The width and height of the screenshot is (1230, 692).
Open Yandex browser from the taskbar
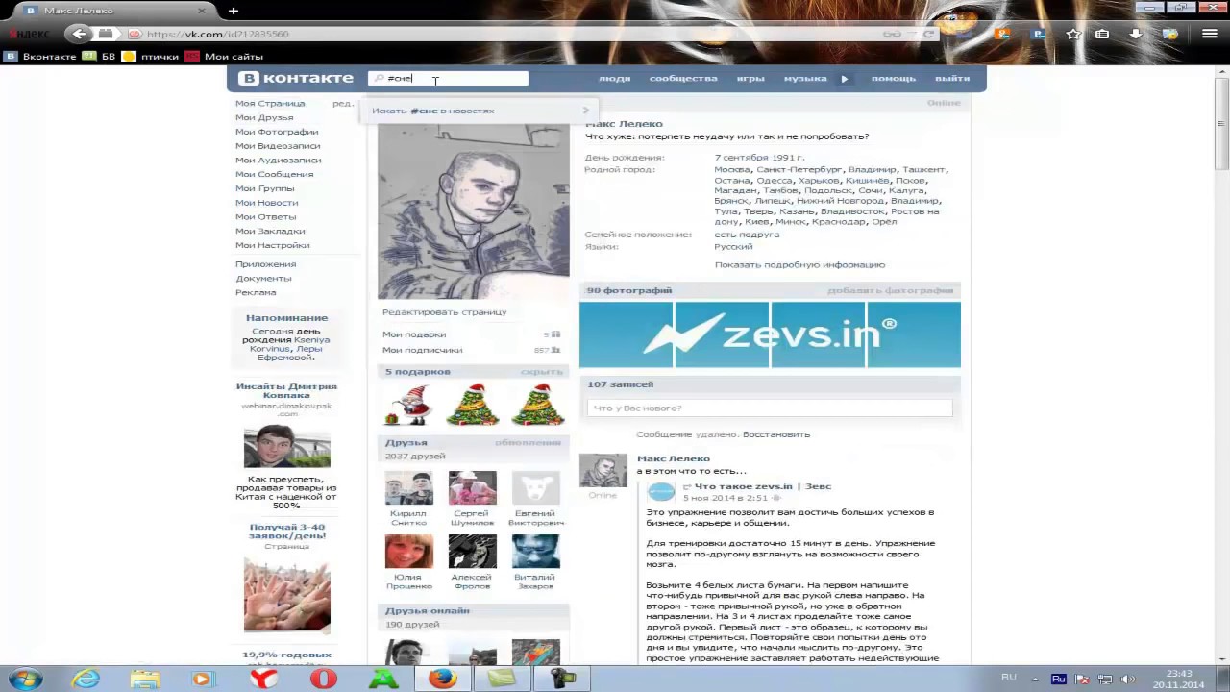click(263, 679)
